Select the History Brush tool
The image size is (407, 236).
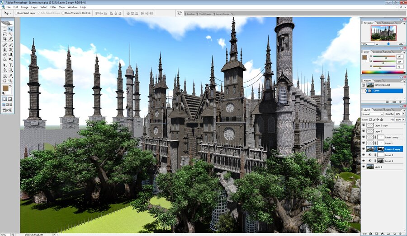click(x=10, y=49)
